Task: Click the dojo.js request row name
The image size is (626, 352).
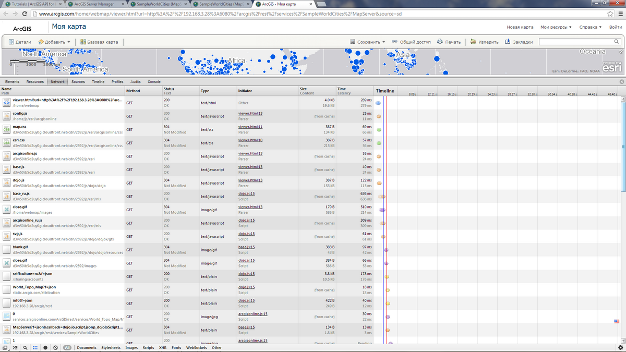Action: (18, 180)
